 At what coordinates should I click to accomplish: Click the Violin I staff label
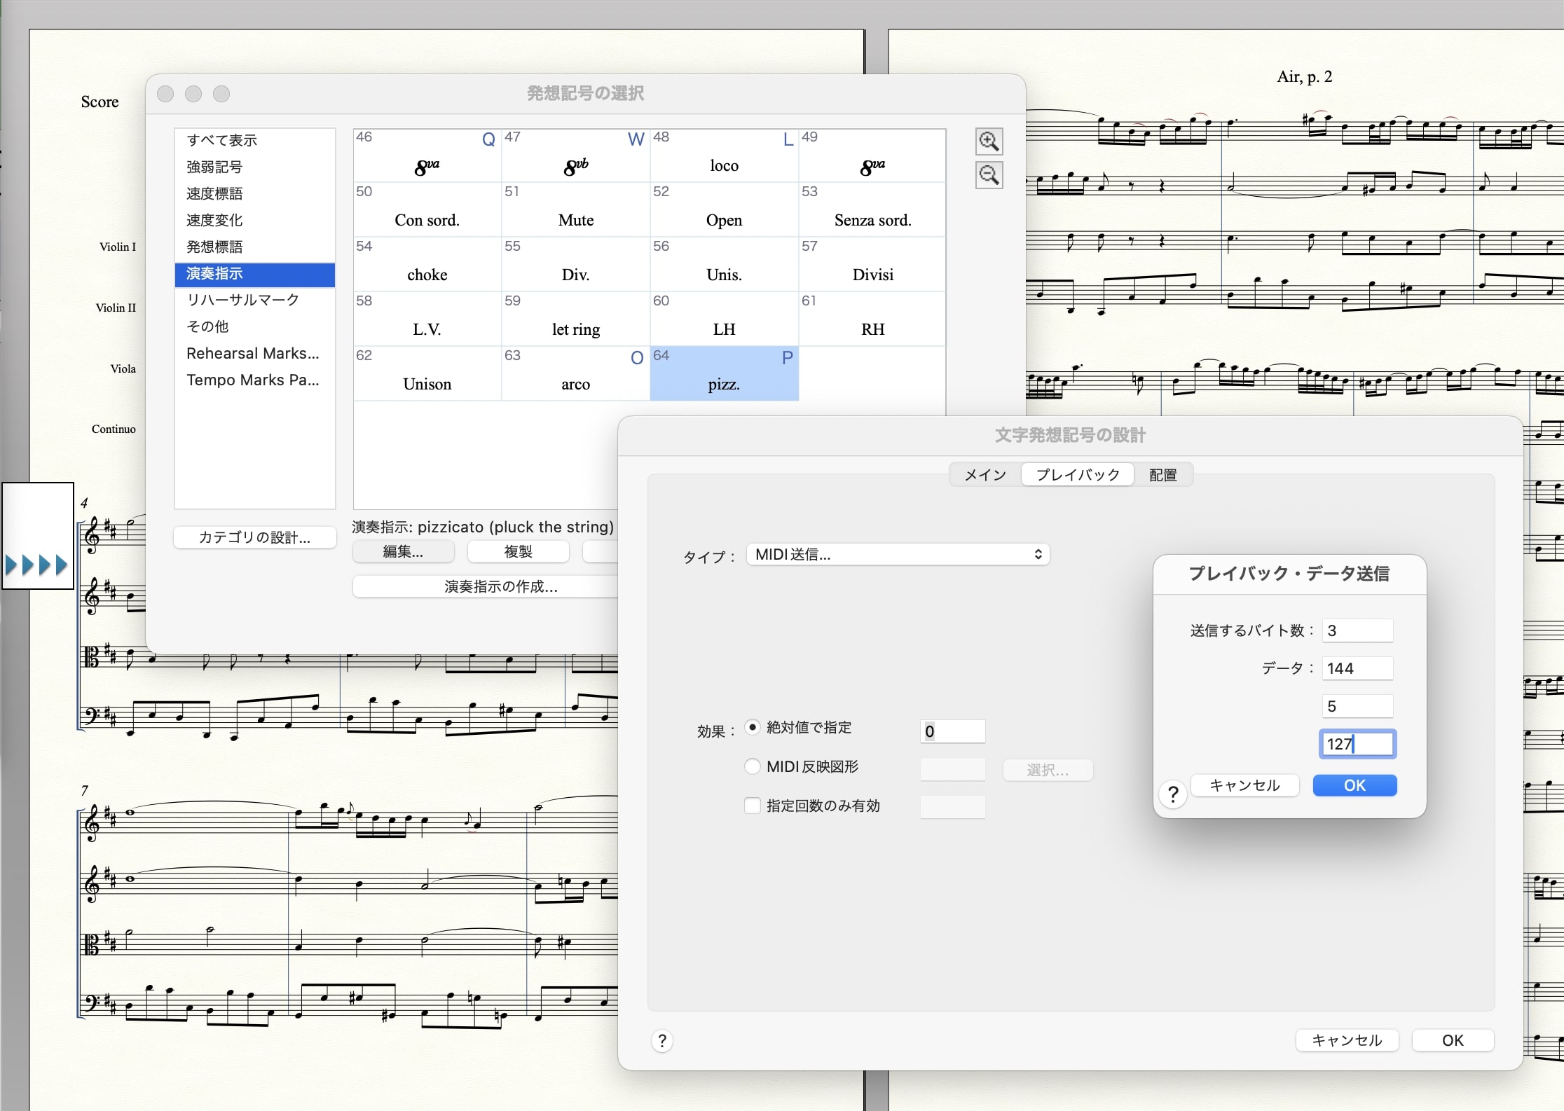[118, 247]
